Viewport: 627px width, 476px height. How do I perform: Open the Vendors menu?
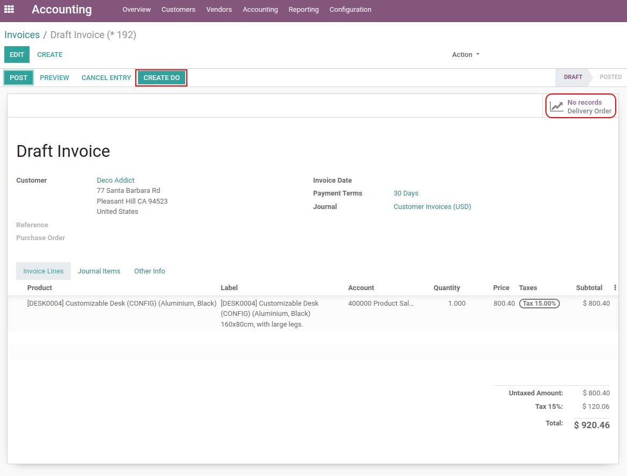pyautogui.click(x=219, y=10)
